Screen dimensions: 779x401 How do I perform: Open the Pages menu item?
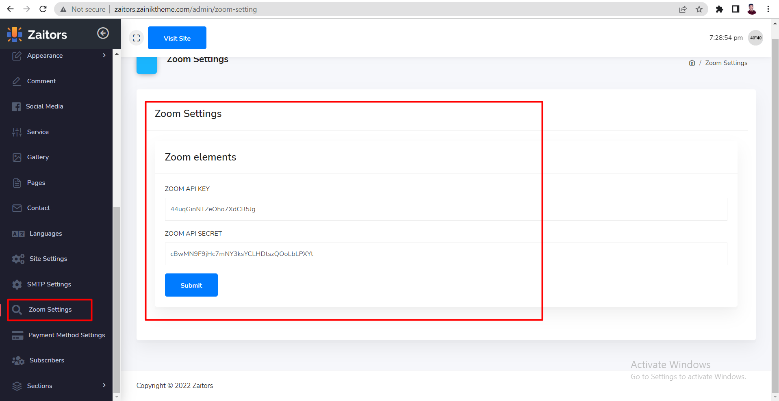[36, 183]
